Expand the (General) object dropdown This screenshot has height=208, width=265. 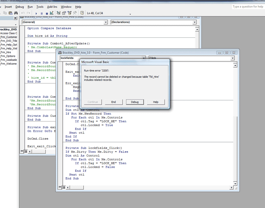point(106,22)
